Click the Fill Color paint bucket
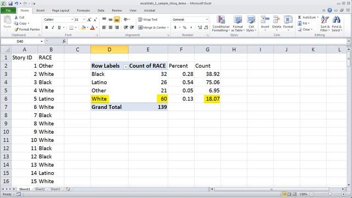The image size is (352, 198). pyautogui.click(x=84, y=28)
